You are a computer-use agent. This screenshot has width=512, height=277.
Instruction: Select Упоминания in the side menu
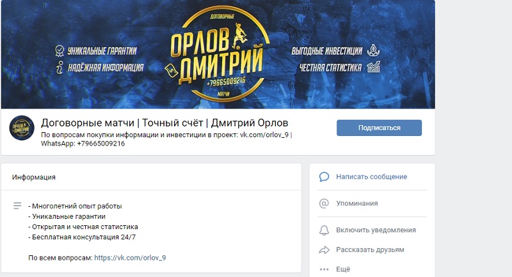point(357,204)
